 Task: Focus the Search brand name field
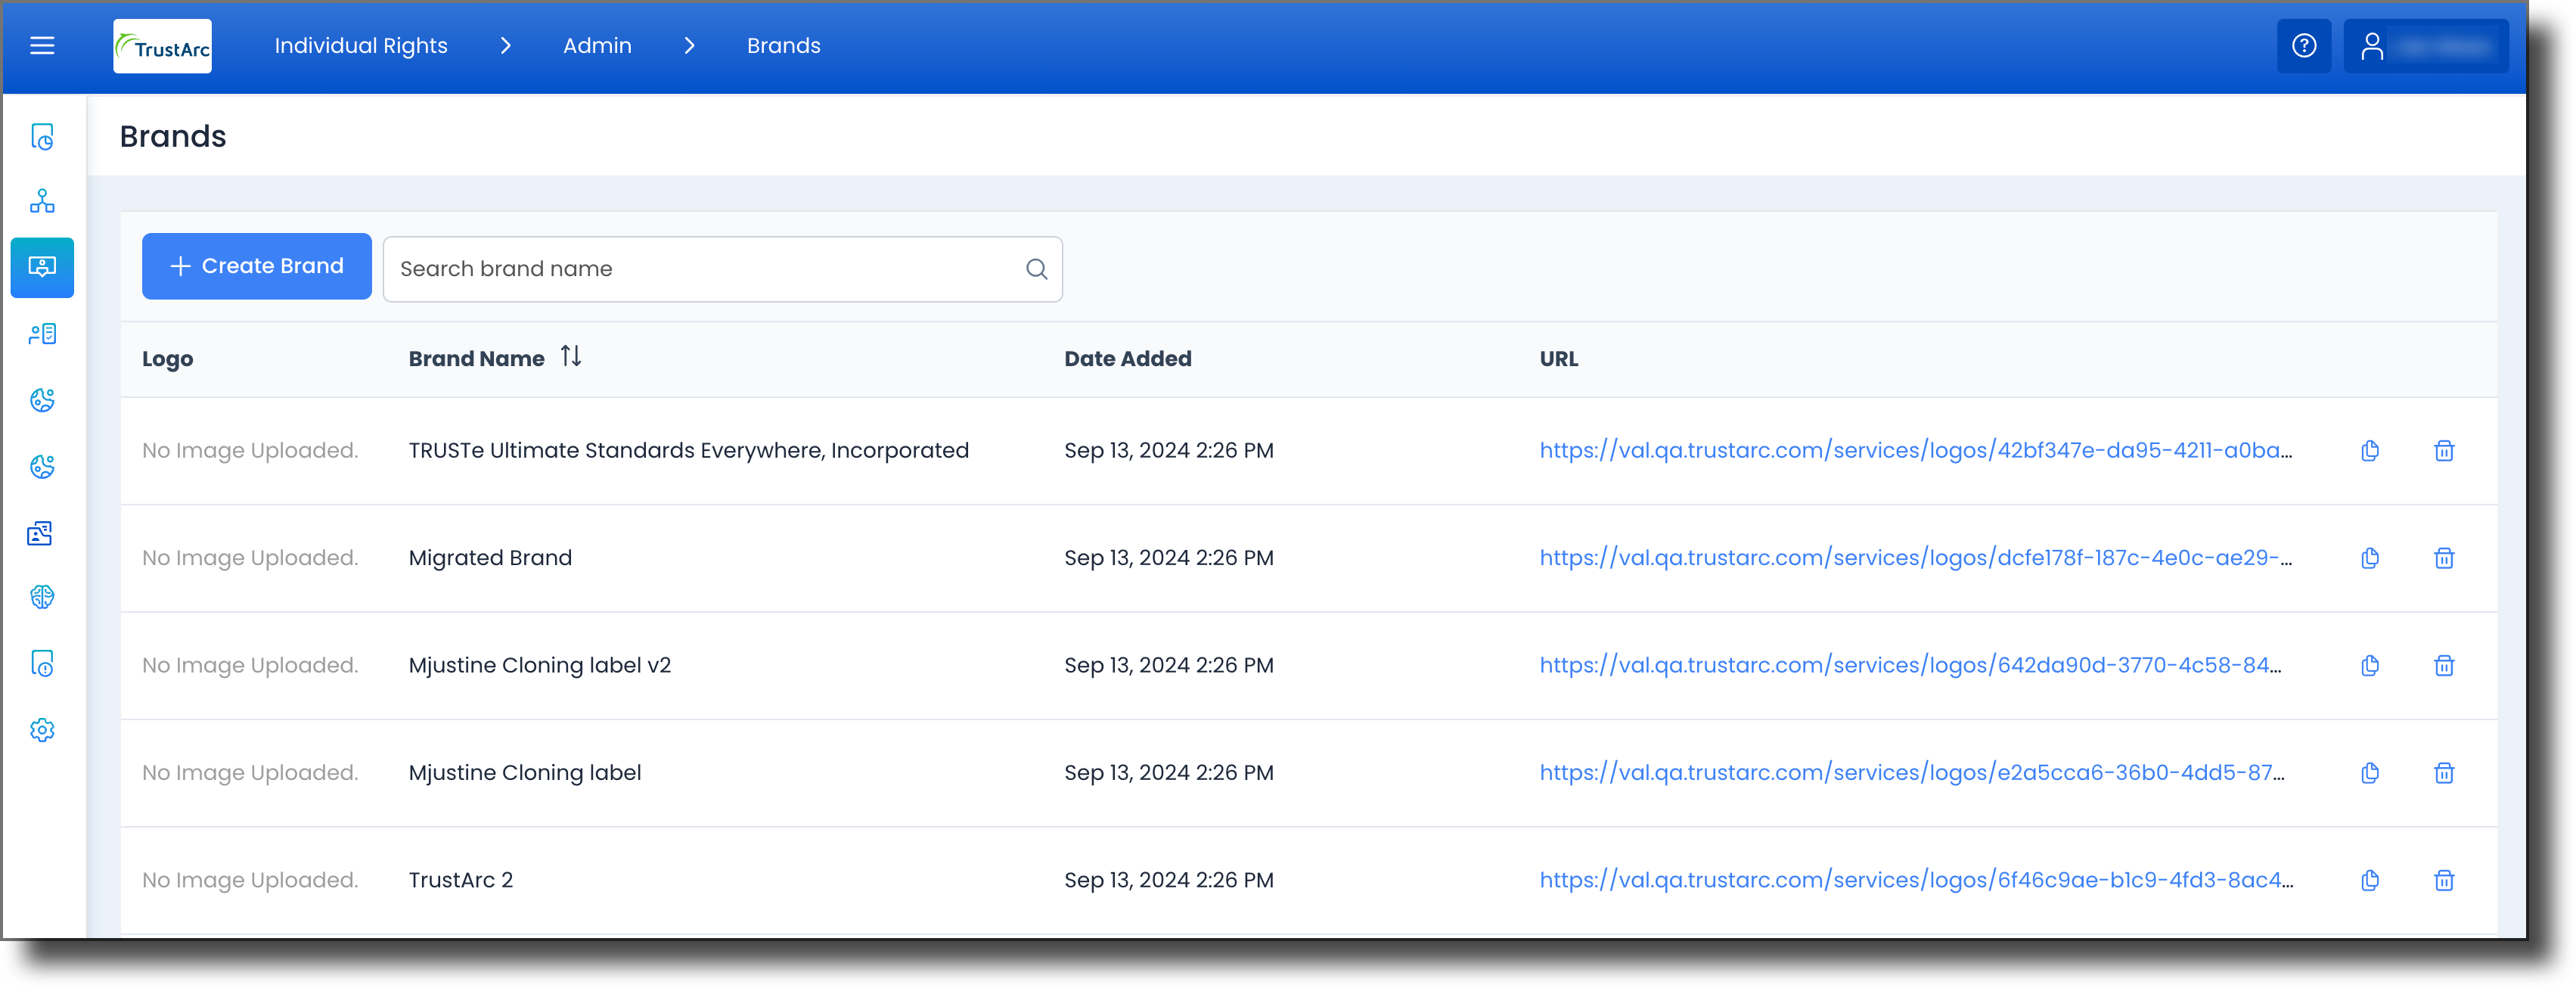coord(722,269)
